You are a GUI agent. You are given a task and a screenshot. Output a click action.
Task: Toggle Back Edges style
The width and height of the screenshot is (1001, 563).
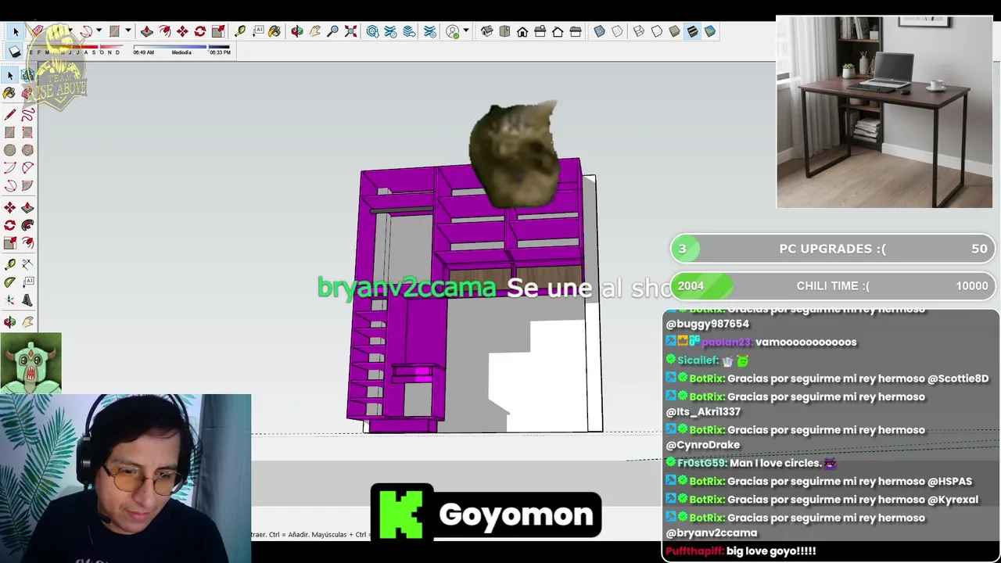click(617, 31)
